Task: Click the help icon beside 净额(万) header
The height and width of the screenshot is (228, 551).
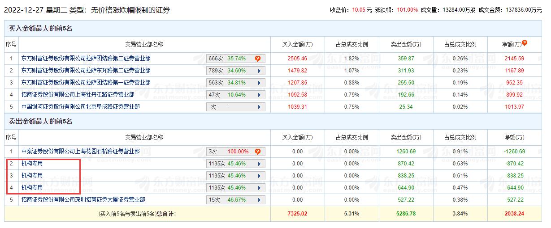Action: click(x=525, y=43)
